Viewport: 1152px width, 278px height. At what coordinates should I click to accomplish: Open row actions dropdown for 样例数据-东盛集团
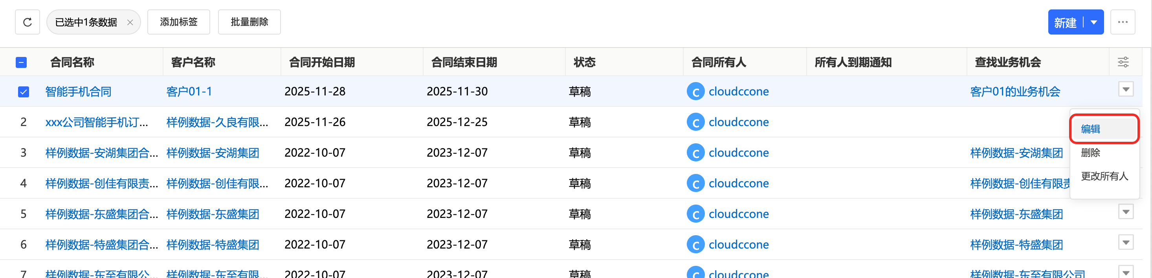pyautogui.click(x=1126, y=212)
